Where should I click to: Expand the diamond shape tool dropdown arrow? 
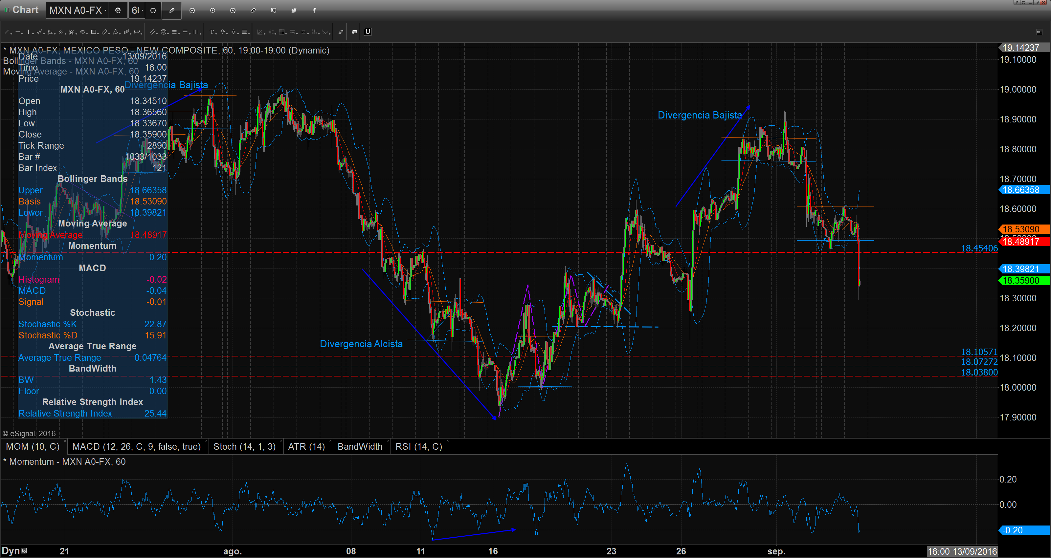[x=109, y=34]
